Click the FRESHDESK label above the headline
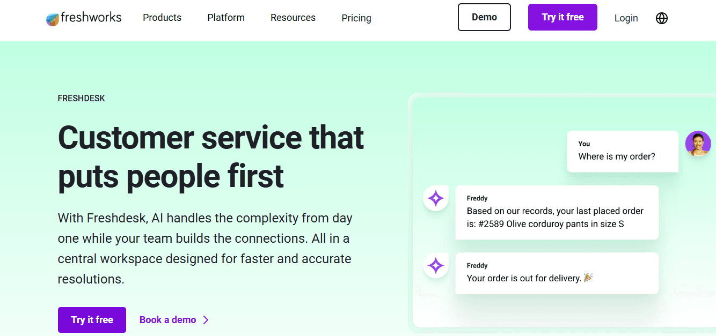Screen dimensions: 716x336 81,98
